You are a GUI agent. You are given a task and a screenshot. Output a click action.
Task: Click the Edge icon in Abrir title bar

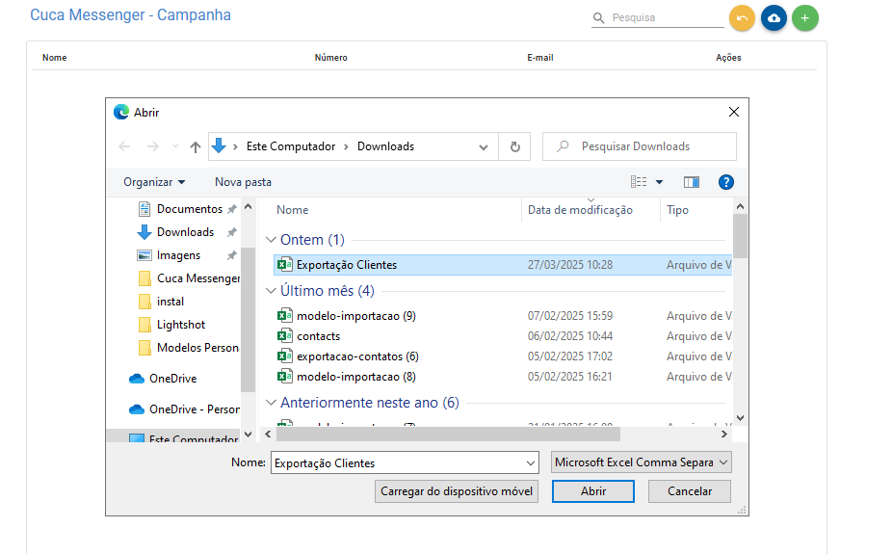(121, 112)
